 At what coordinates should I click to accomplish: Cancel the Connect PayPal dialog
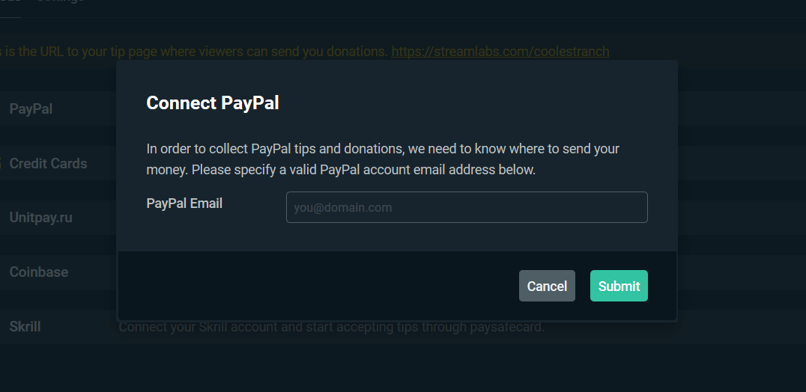coord(547,286)
